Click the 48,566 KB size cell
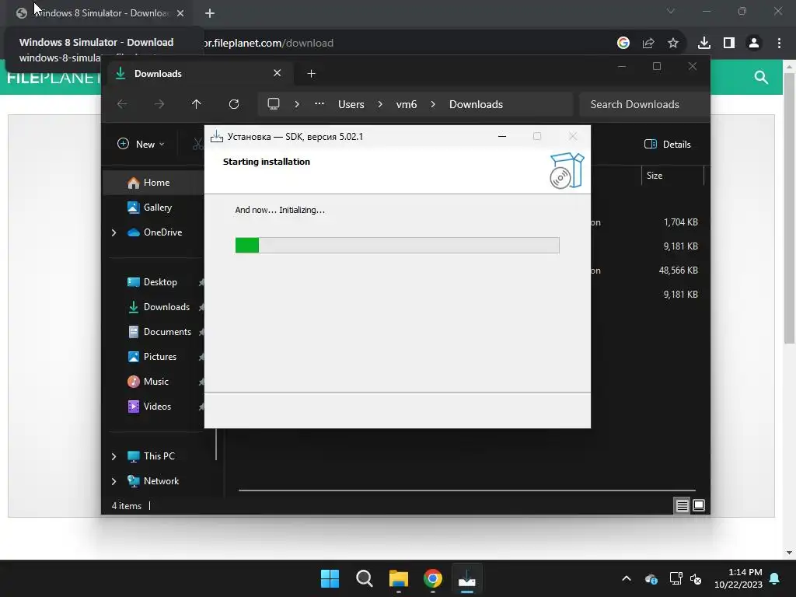This screenshot has height=597, width=796. (678, 270)
